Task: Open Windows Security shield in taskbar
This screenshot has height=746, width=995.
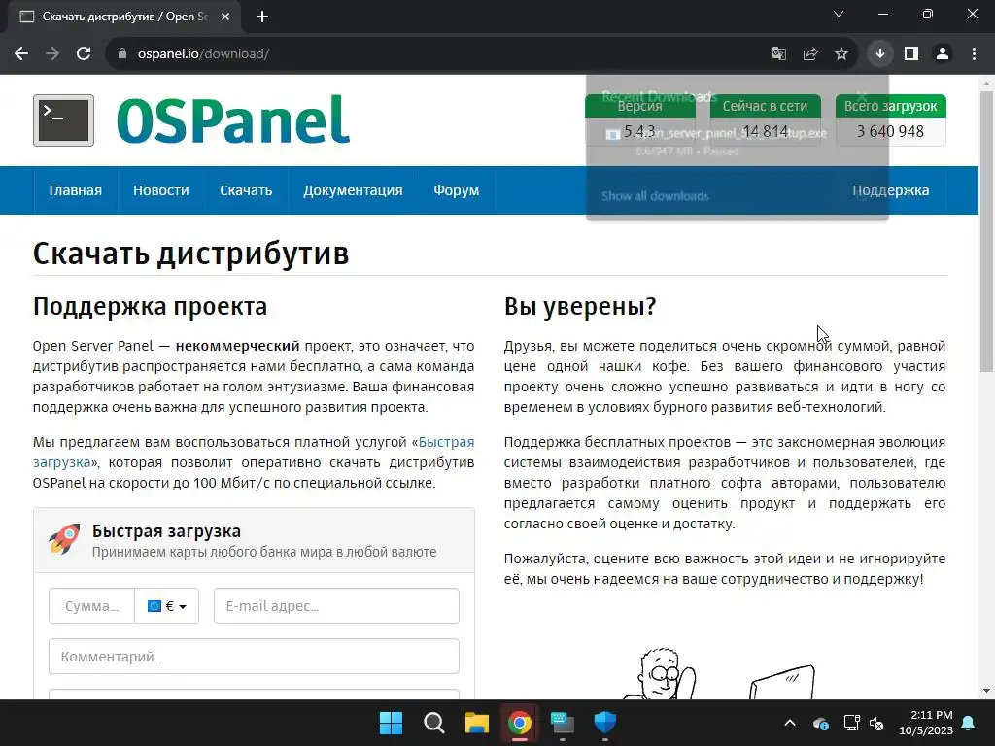Action: click(x=604, y=723)
